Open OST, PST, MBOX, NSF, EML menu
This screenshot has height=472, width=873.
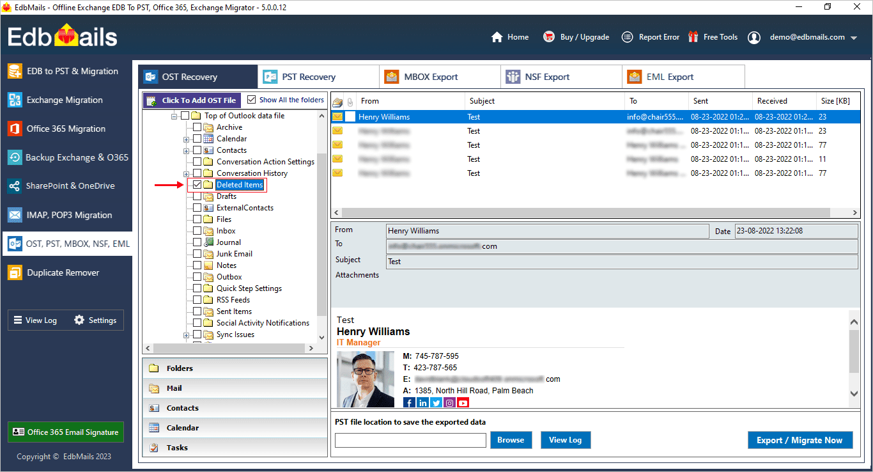click(66, 244)
